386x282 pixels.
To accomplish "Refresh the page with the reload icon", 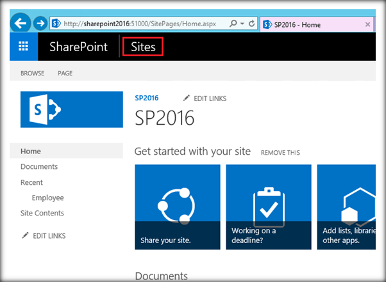I will coord(251,24).
